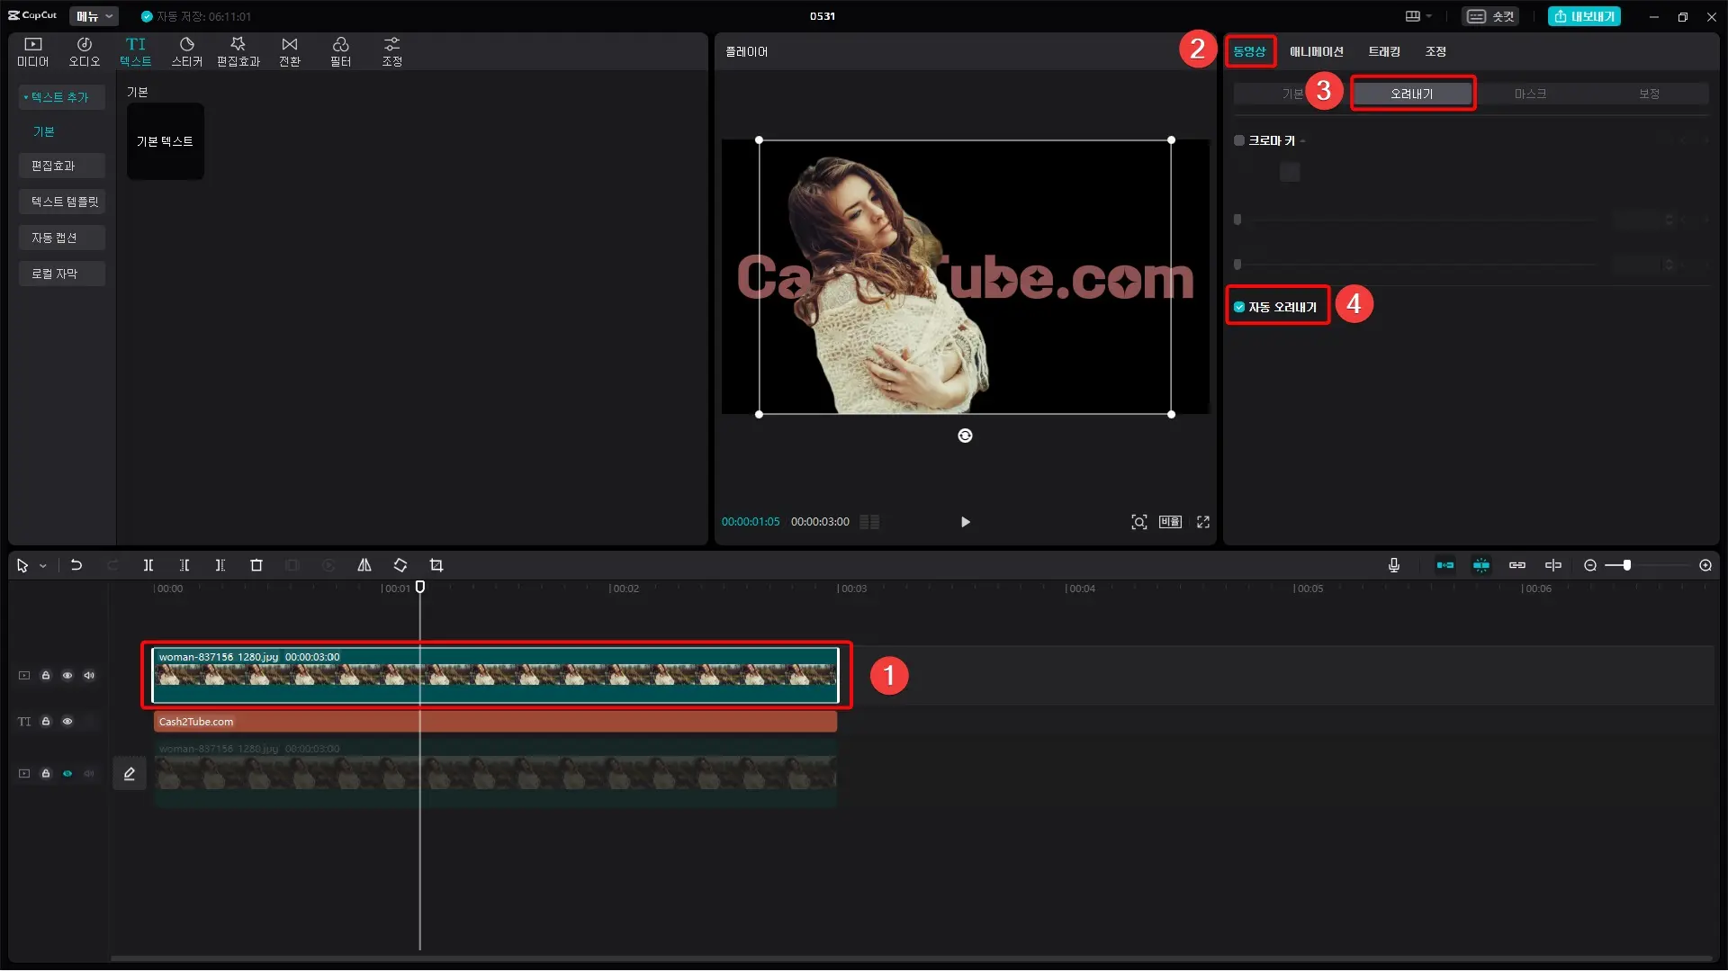Open the Audio (오디오) panel
This screenshot has width=1728, height=971.
[84, 52]
